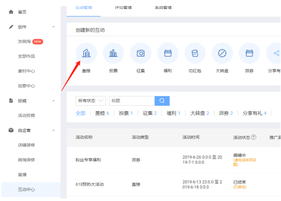Filter list by 征集 2
281x201 pixels.
point(150,113)
